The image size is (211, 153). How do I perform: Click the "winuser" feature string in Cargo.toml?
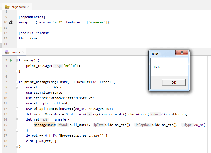coord(97,22)
